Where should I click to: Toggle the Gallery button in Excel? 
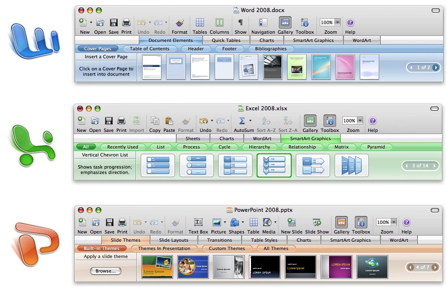tap(310, 121)
